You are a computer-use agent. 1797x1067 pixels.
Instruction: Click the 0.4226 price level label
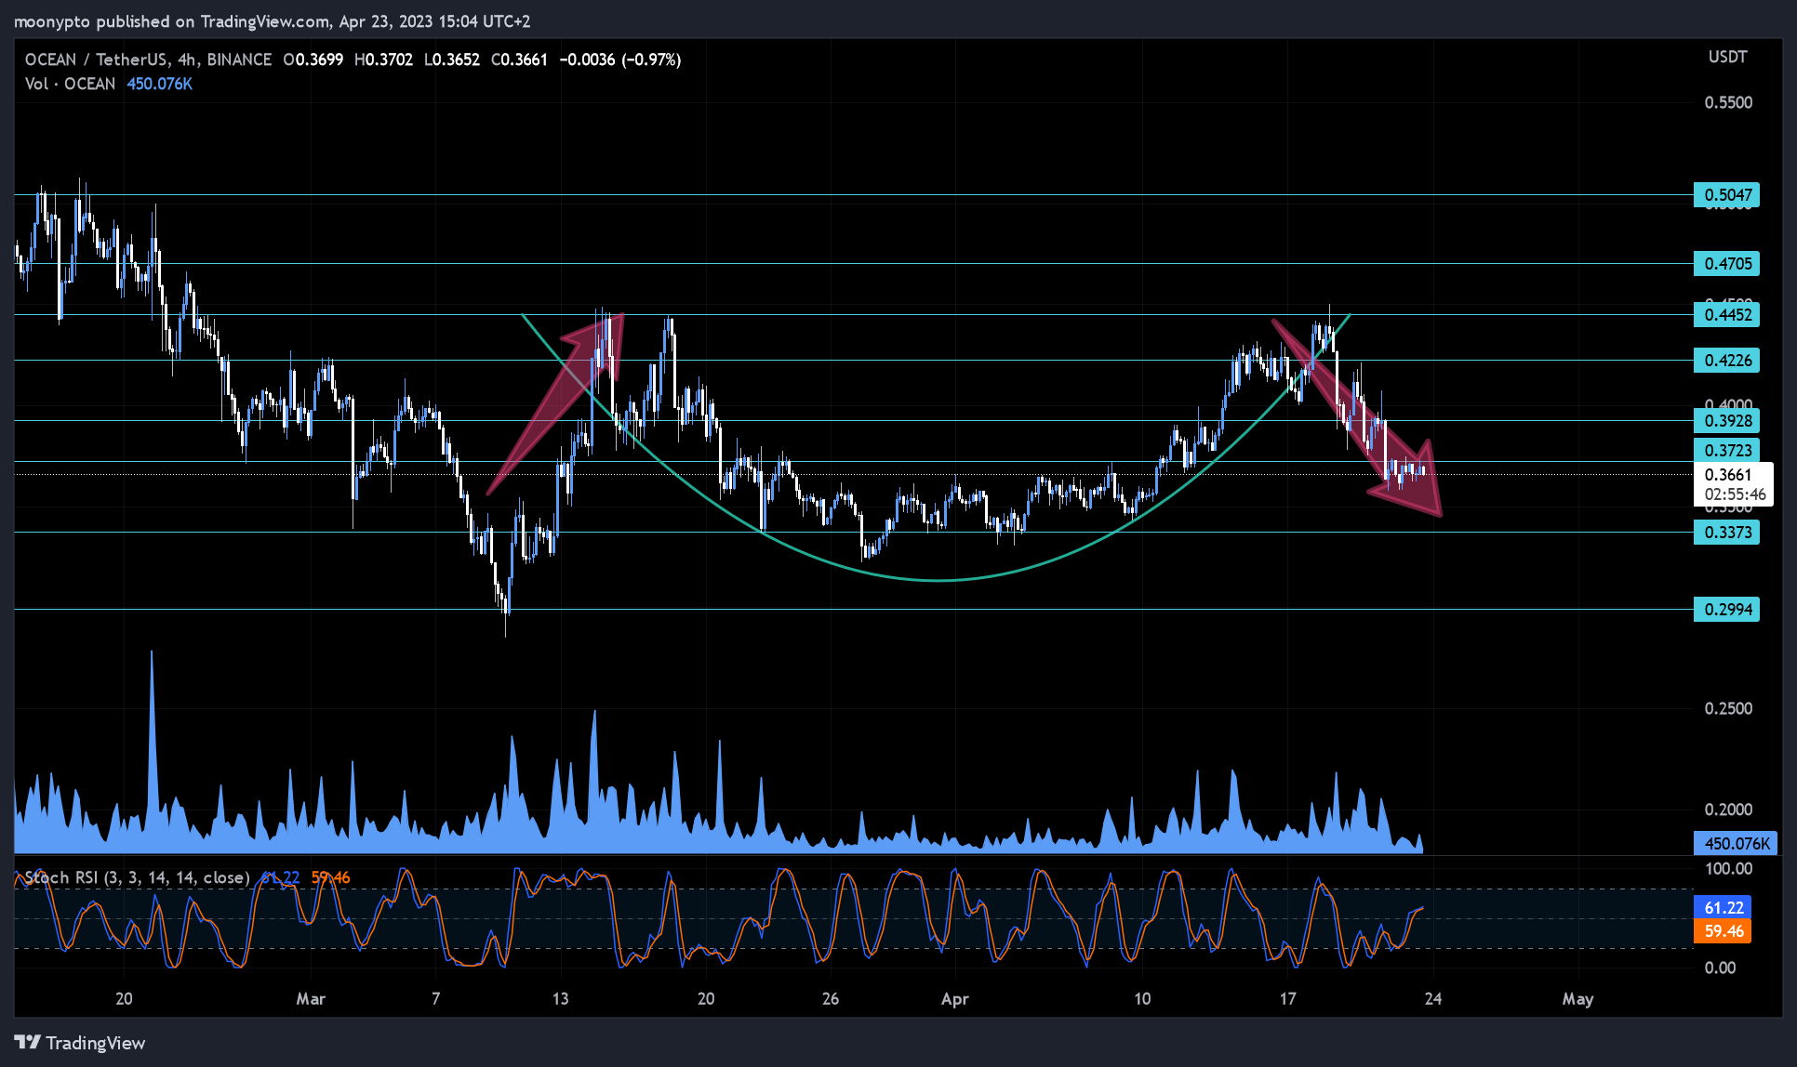1726,361
